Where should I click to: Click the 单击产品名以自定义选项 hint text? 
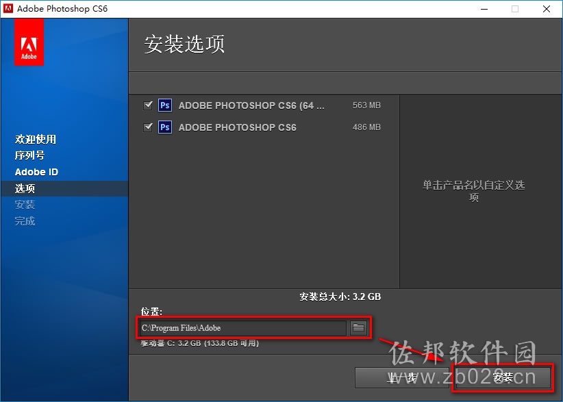[x=473, y=191]
